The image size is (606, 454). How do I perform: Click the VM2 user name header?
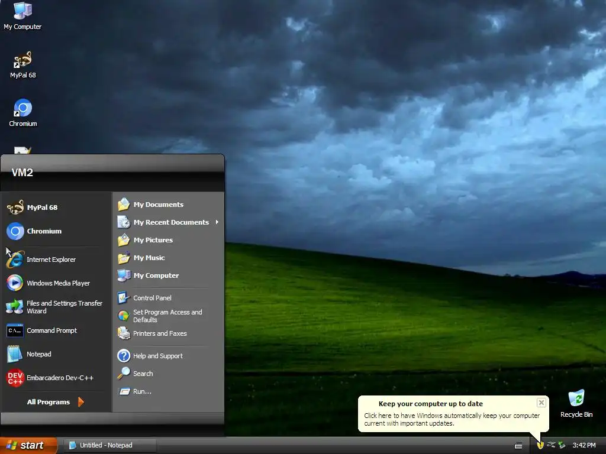click(x=22, y=173)
